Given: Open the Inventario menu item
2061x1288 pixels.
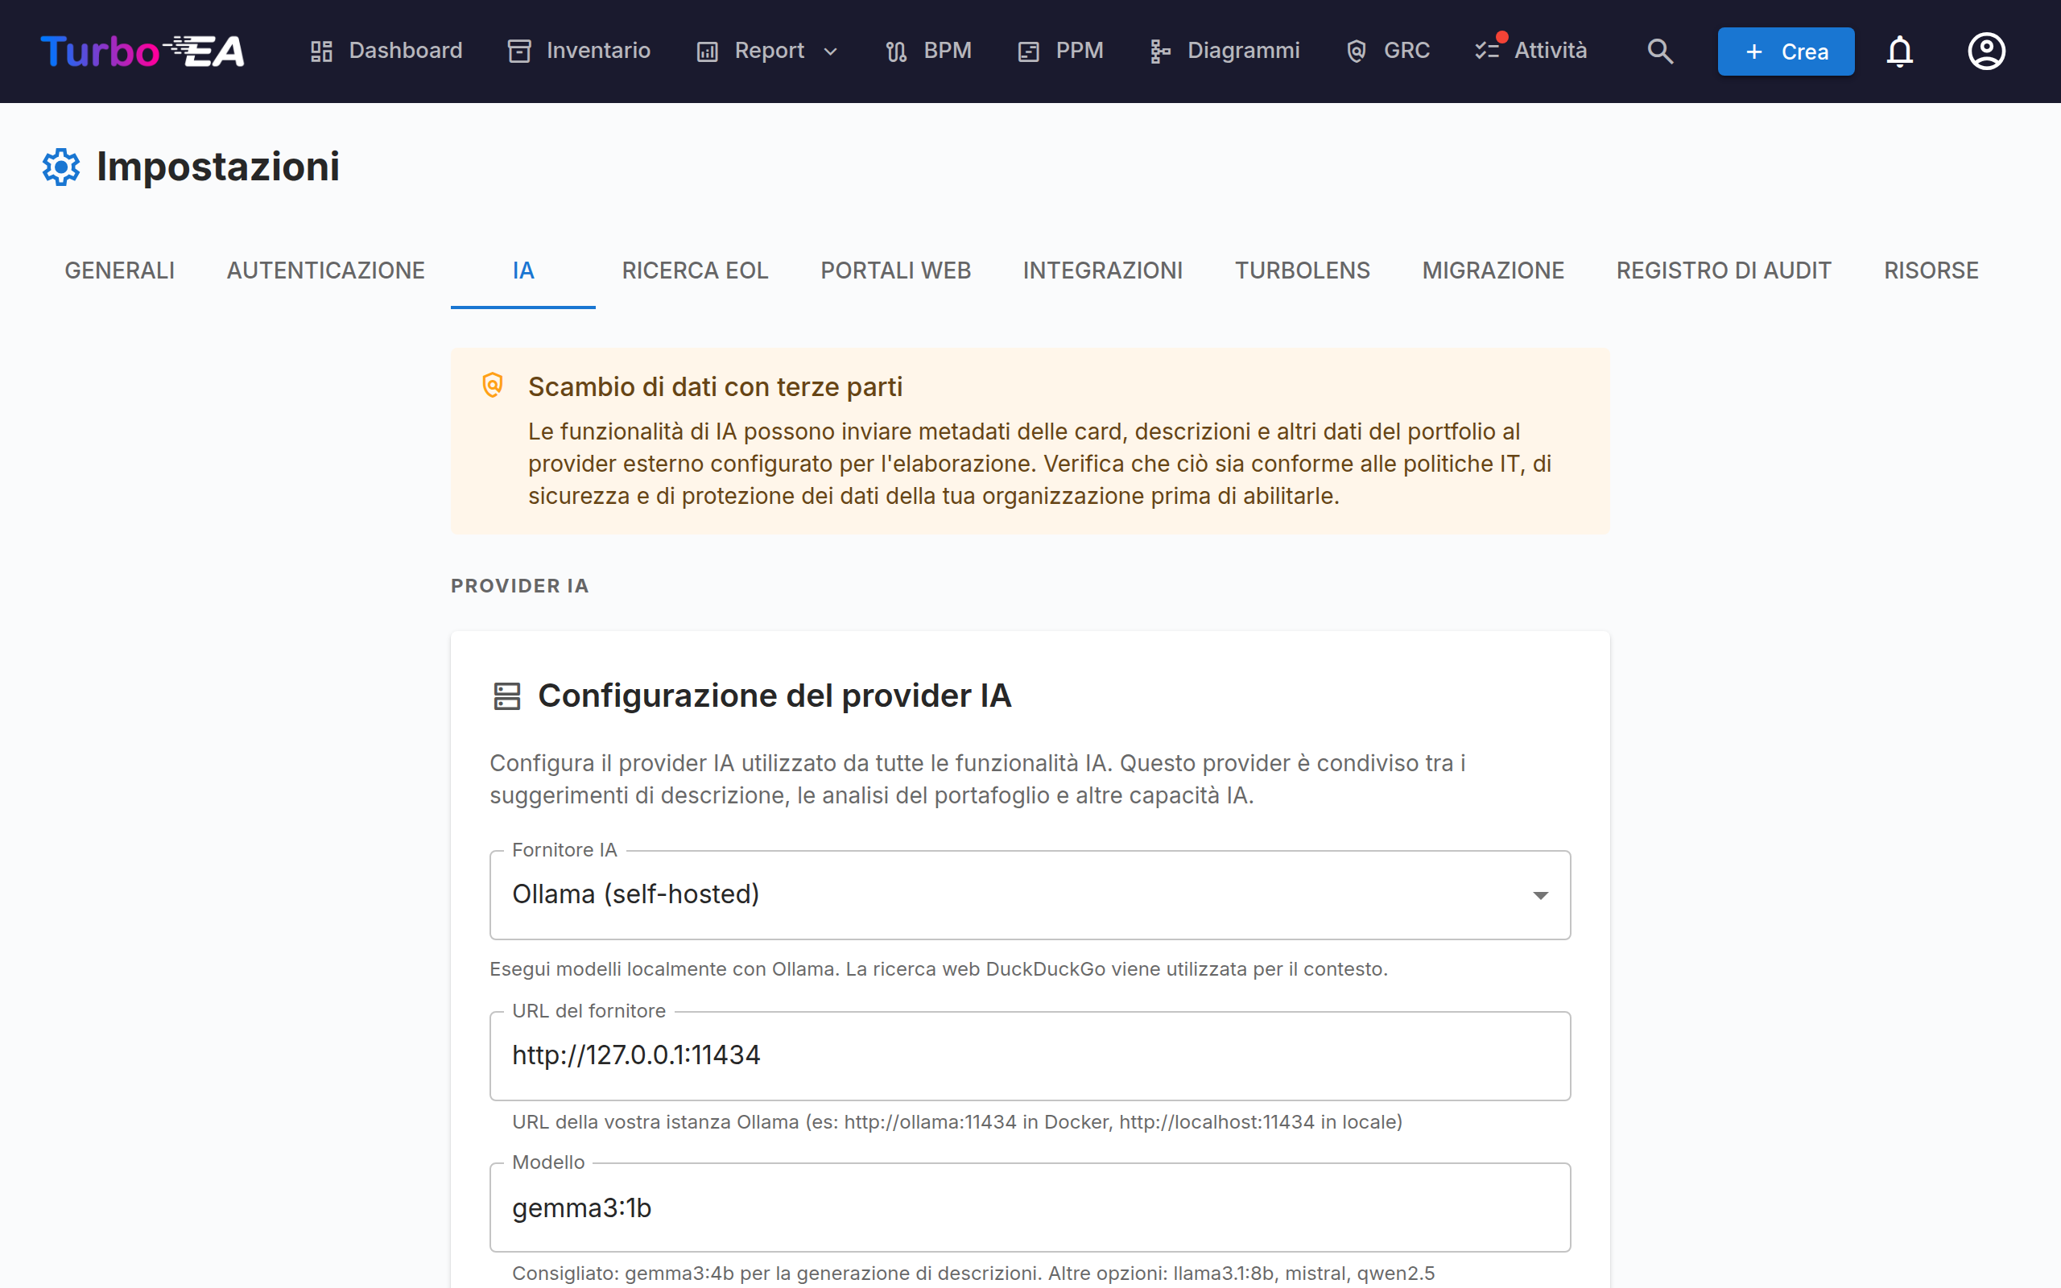Looking at the screenshot, I should click(579, 51).
